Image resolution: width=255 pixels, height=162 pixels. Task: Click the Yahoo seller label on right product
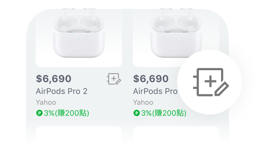[x=143, y=102]
